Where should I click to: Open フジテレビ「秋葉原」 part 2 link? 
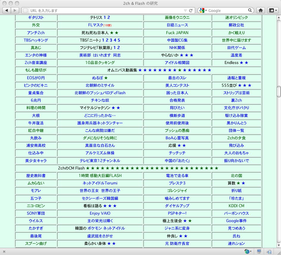pyautogui.click(x=118, y=48)
